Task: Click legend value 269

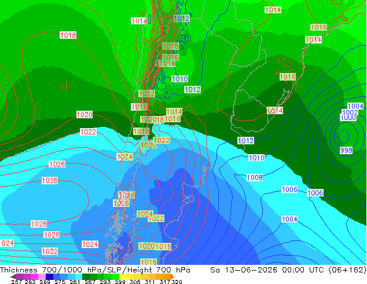Action: coord(45,282)
